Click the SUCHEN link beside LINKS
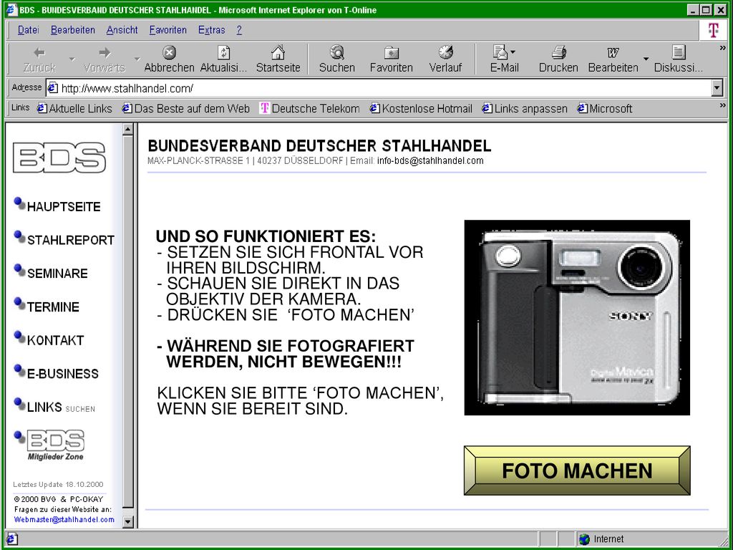The image size is (733, 550). click(x=80, y=409)
